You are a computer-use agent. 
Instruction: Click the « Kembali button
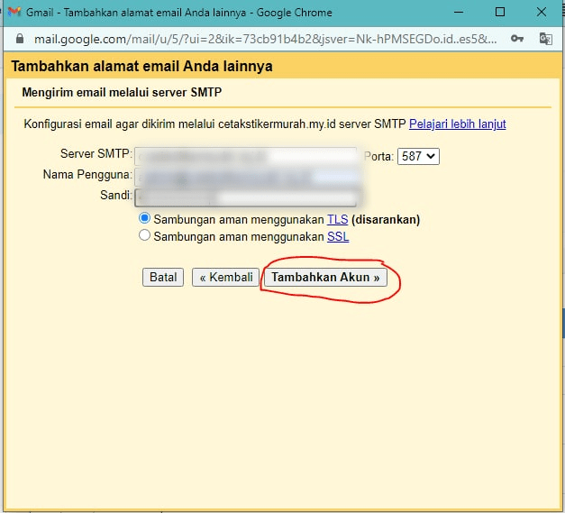tap(225, 277)
